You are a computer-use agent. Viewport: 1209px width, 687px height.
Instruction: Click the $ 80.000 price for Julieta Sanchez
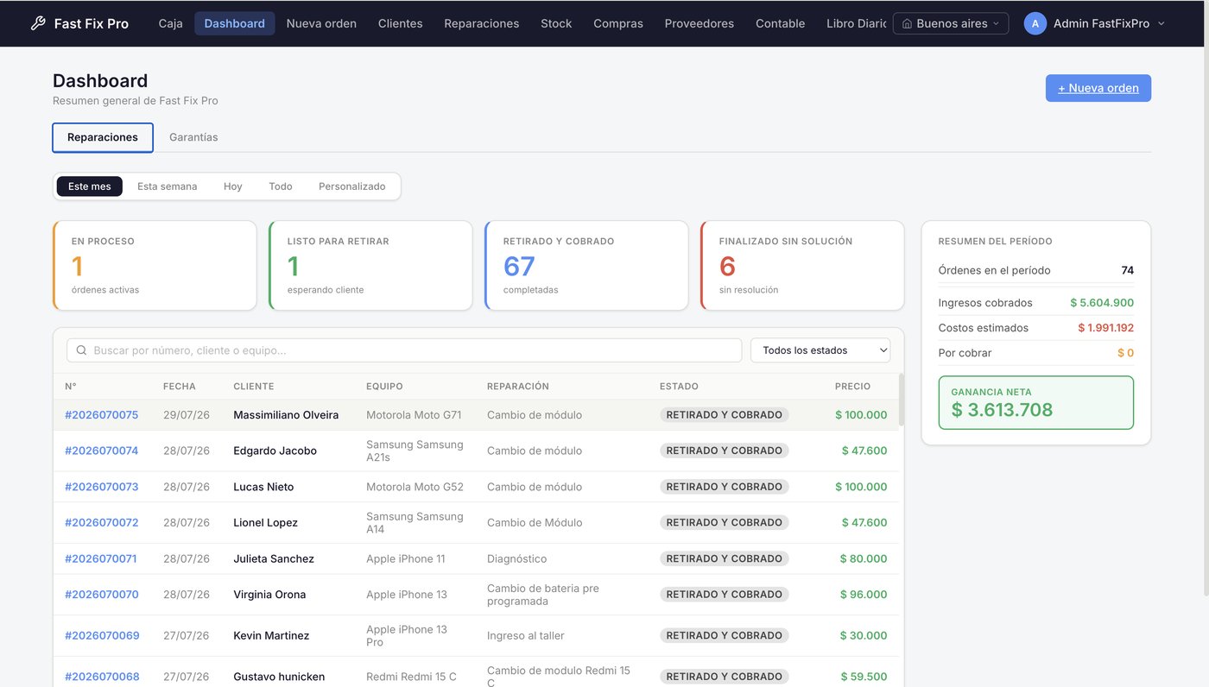[864, 558]
